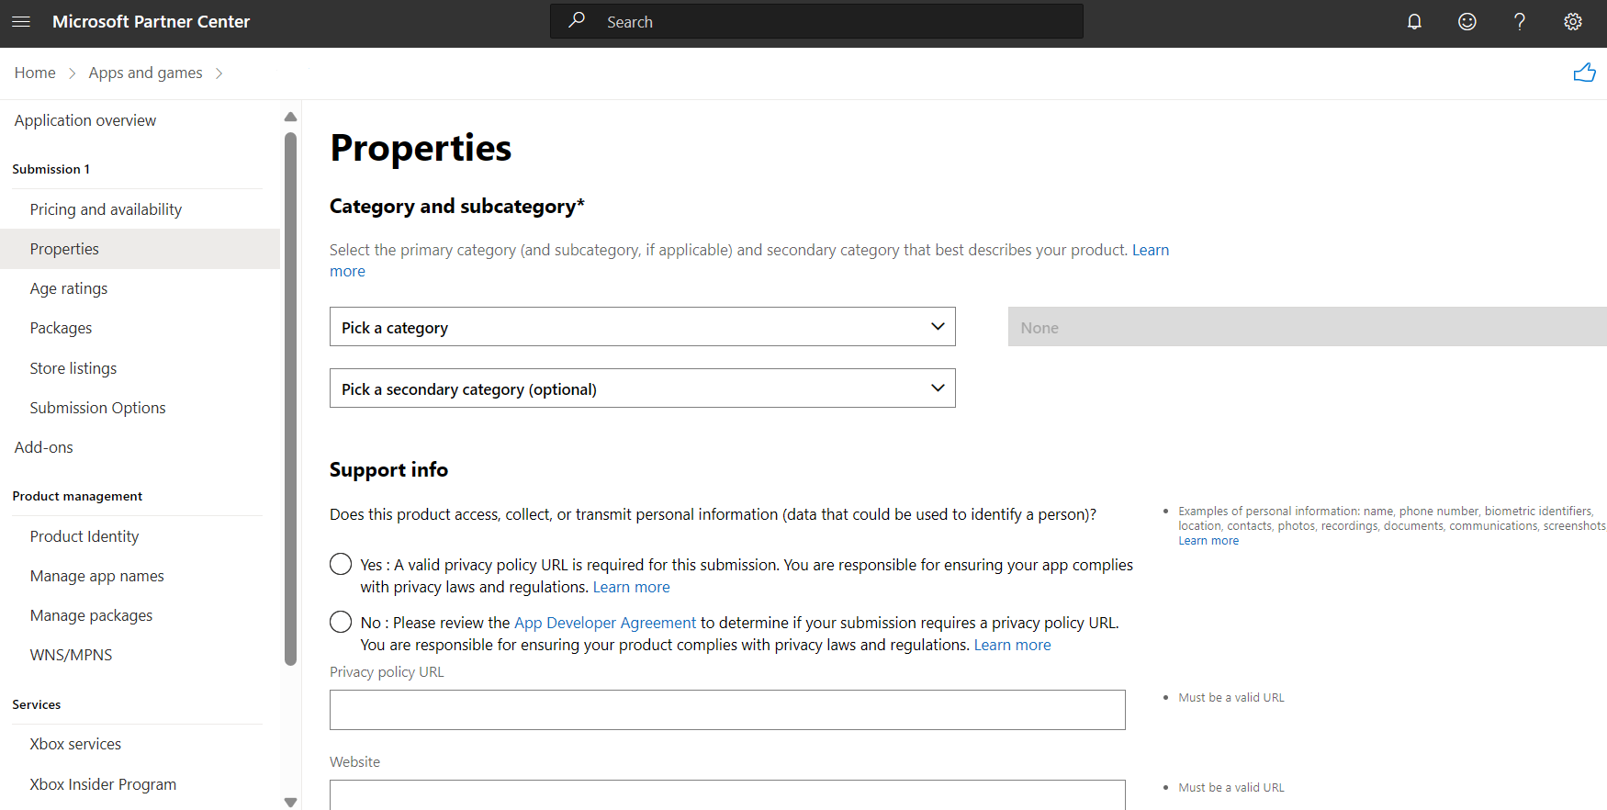Open Add-ons in the sidebar
Screen dimensions: 1607x810
coord(43,447)
